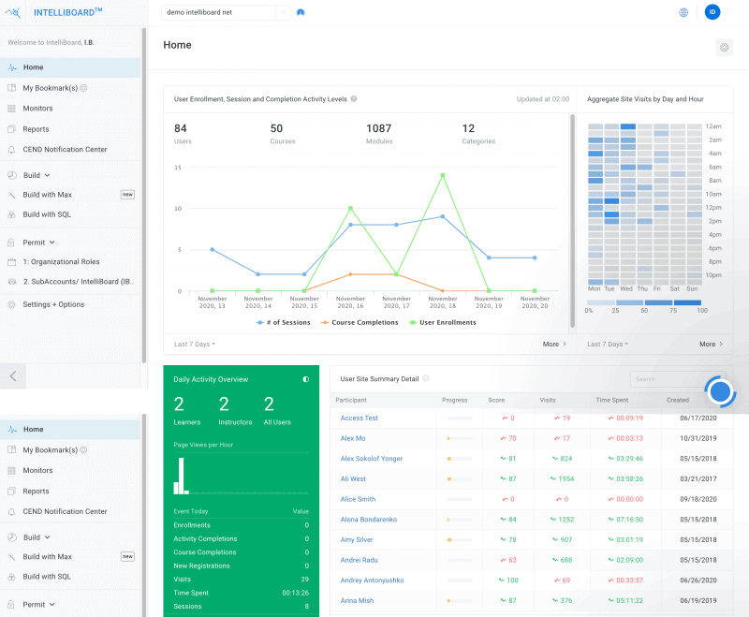
Task: Click red trend icon beside visits 19
Action: coord(557,418)
